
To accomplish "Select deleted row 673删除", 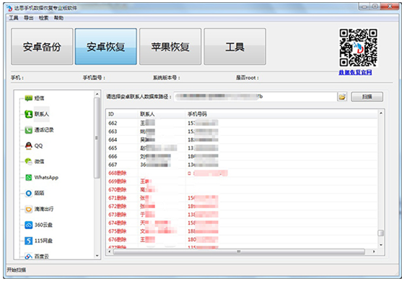I will (242, 215).
